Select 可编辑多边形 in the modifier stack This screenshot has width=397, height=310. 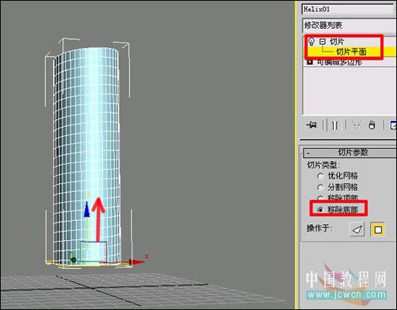pos(340,62)
